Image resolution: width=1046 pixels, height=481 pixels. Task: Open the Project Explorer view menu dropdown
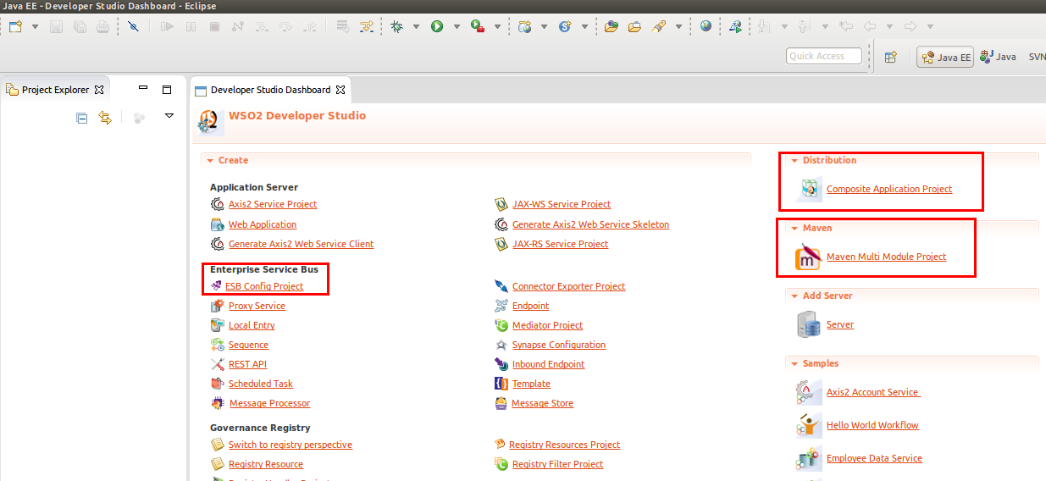[x=169, y=116]
